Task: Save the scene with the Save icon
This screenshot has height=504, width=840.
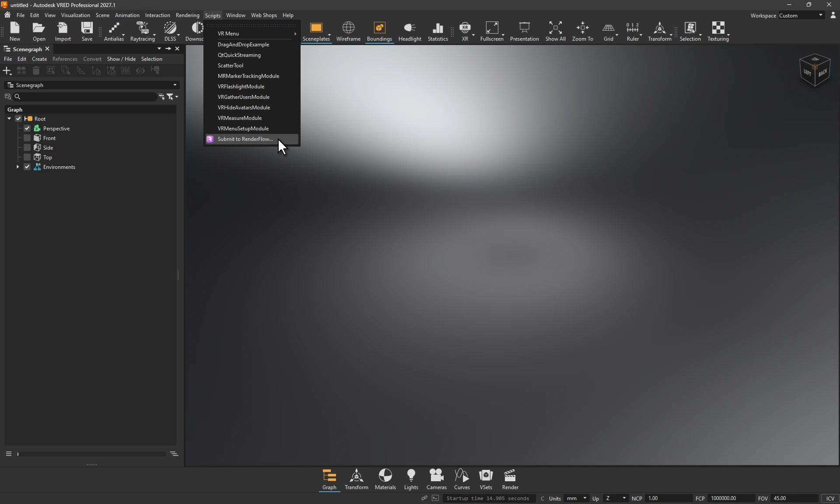Action: [x=87, y=31]
